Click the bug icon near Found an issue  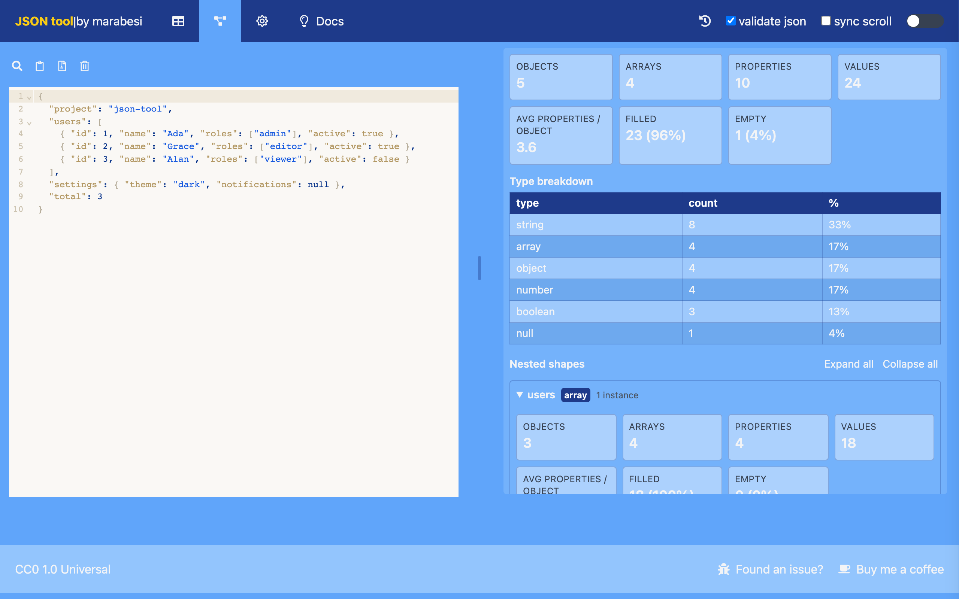tap(724, 569)
